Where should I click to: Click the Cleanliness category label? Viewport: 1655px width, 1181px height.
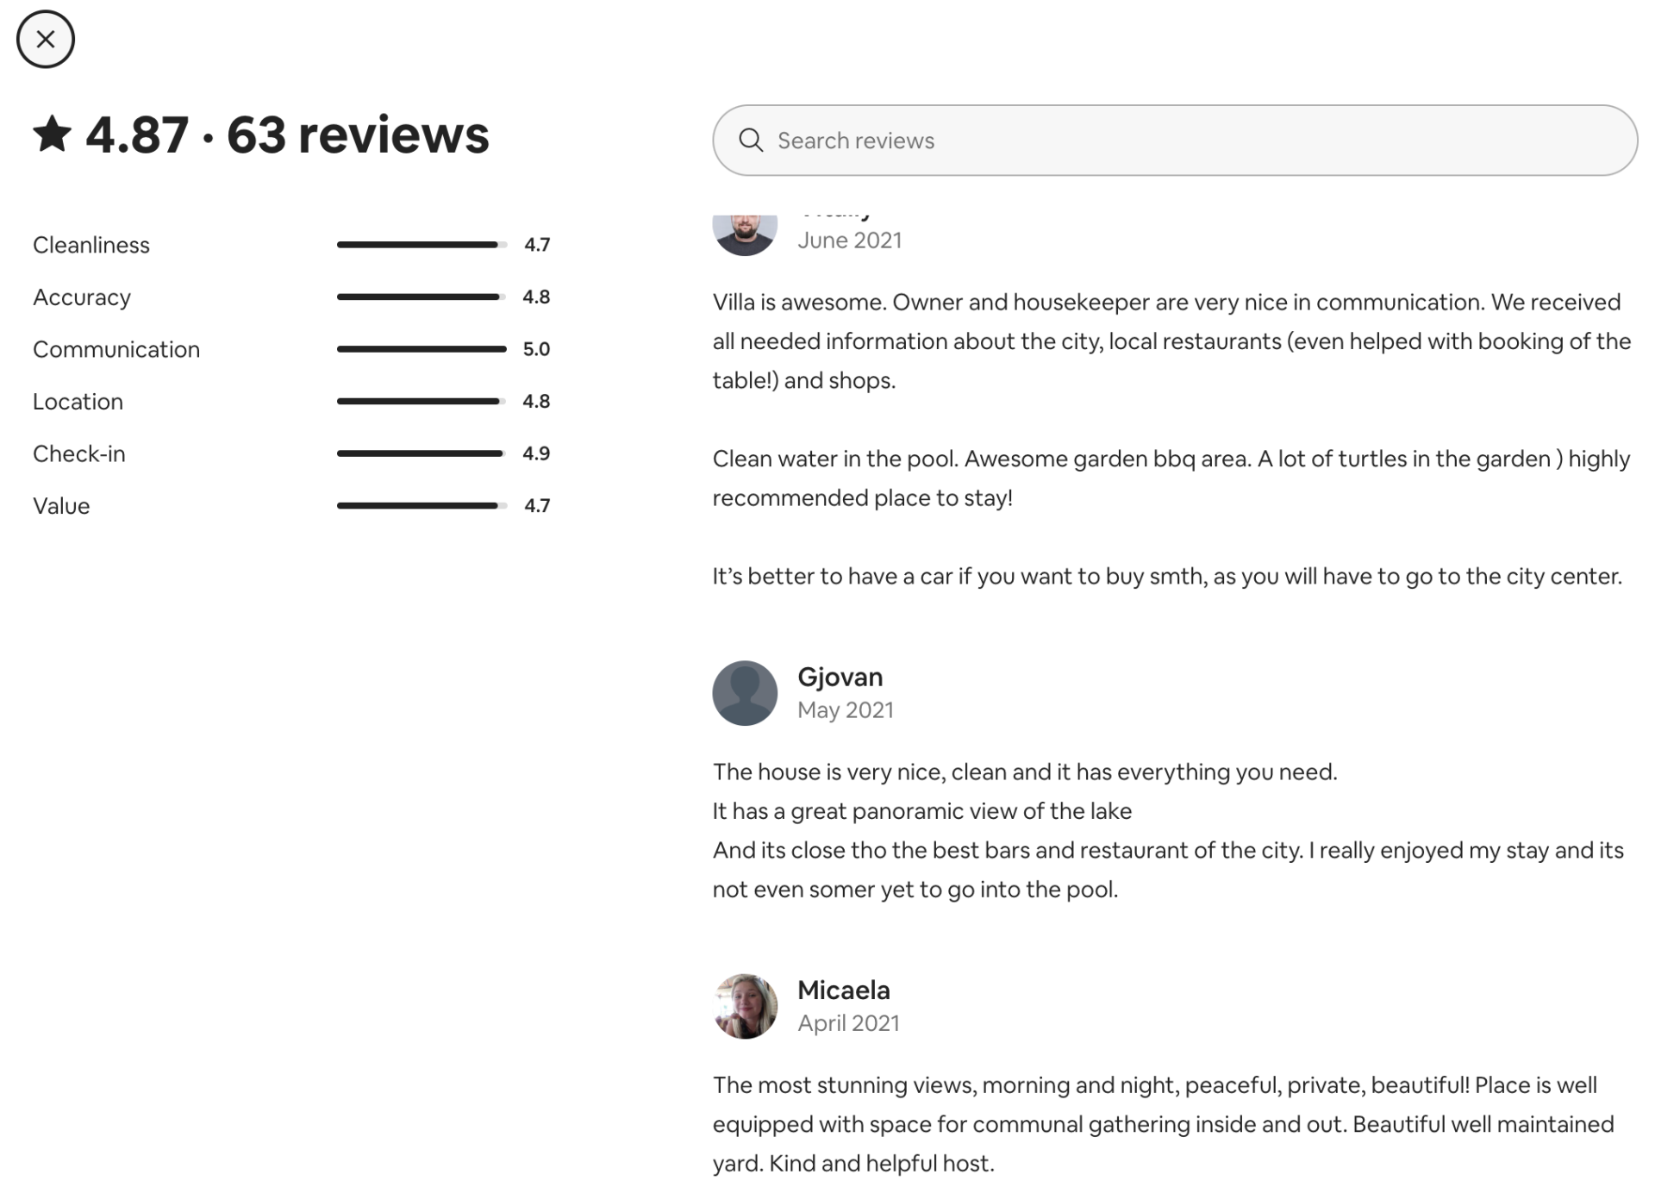click(91, 245)
